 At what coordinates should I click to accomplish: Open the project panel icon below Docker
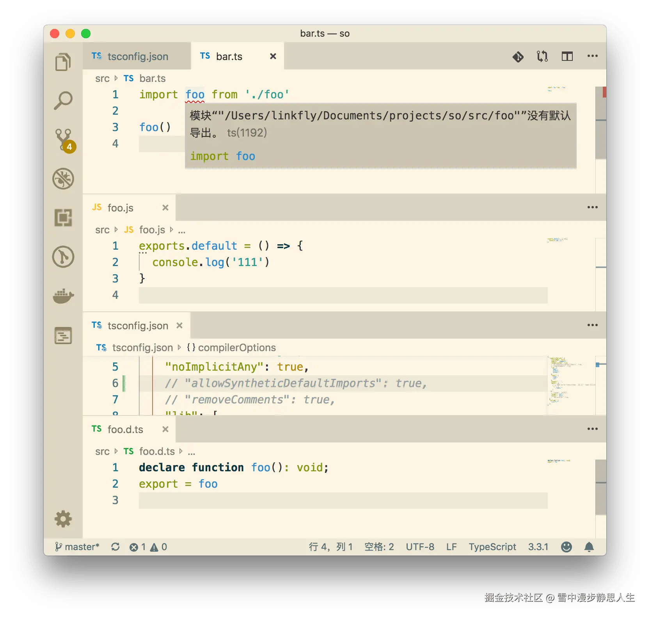pyautogui.click(x=63, y=336)
